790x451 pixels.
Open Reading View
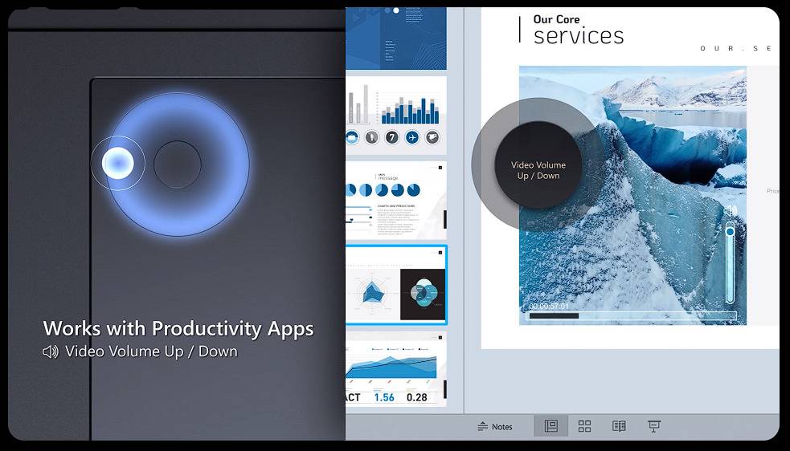click(619, 426)
